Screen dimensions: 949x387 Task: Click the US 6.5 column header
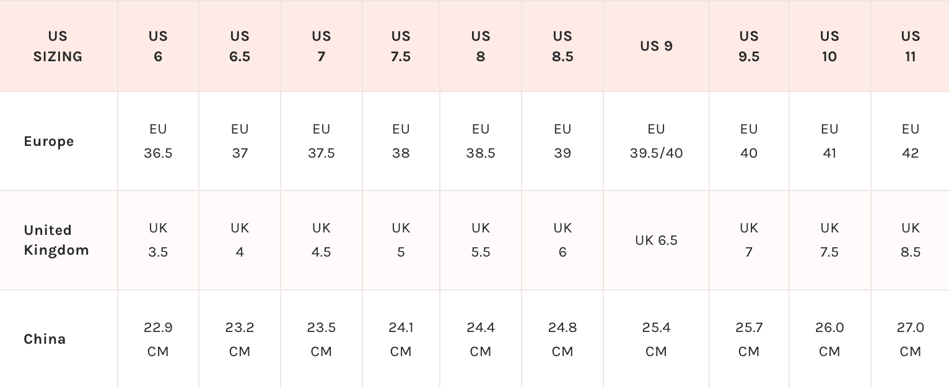(240, 46)
